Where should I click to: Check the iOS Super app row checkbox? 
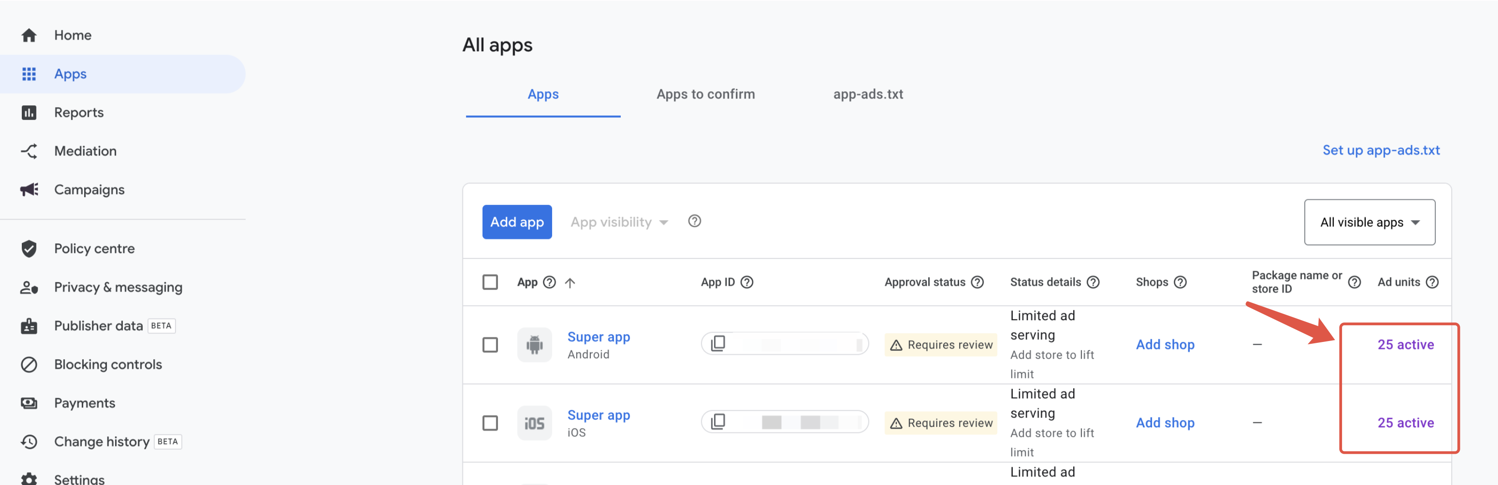490,423
